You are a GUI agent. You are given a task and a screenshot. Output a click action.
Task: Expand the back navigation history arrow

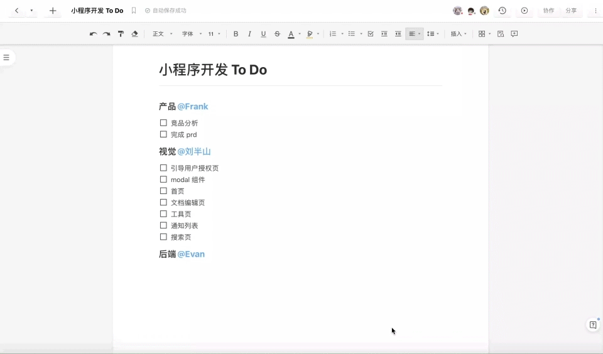31,11
